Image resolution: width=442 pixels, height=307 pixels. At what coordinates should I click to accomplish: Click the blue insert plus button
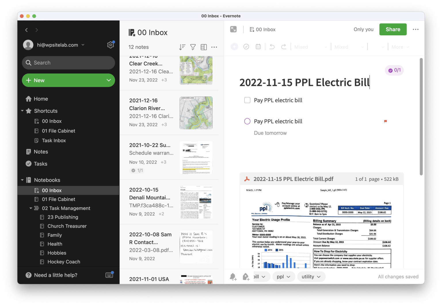[x=235, y=47]
